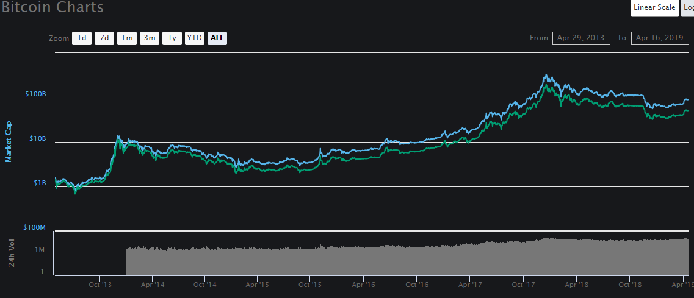
Task: Click the Apr '15 date label
Action: 258,285
